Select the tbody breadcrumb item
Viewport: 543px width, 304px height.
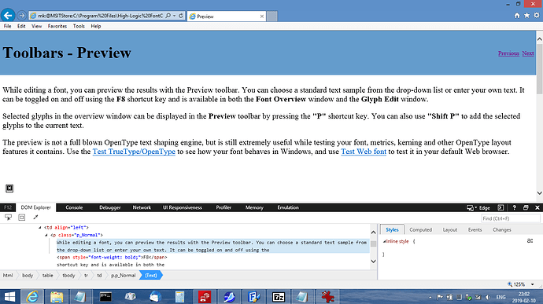click(x=68, y=275)
